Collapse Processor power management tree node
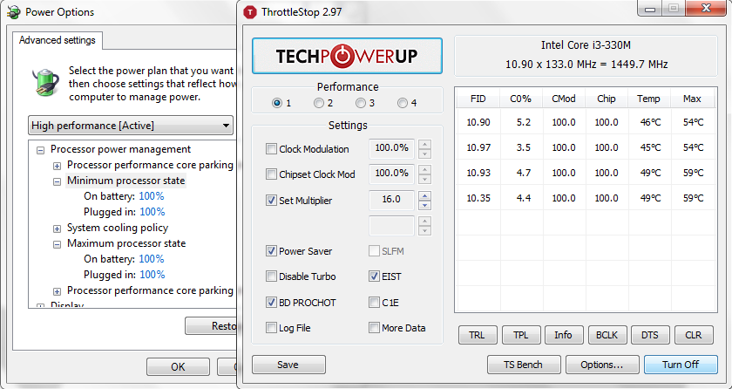 (41, 150)
